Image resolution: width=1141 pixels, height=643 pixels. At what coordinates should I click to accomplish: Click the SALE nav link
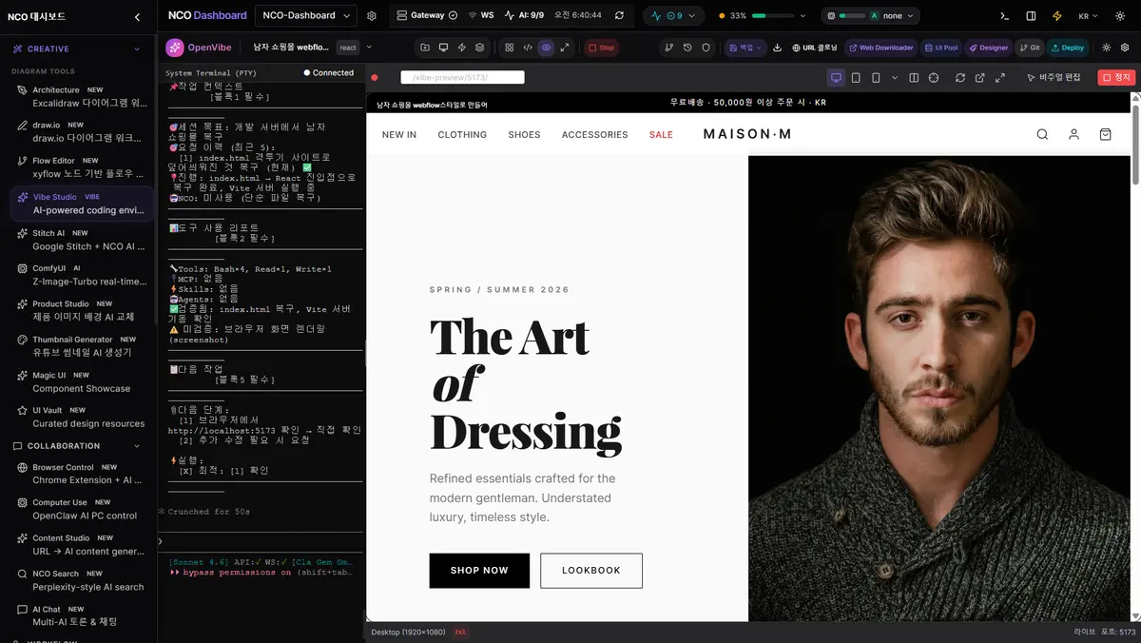coord(661,135)
